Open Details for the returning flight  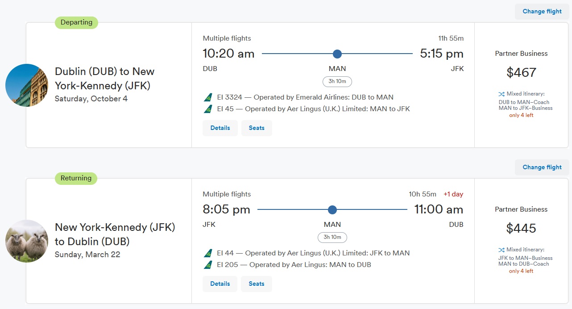pyautogui.click(x=220, y=284)
